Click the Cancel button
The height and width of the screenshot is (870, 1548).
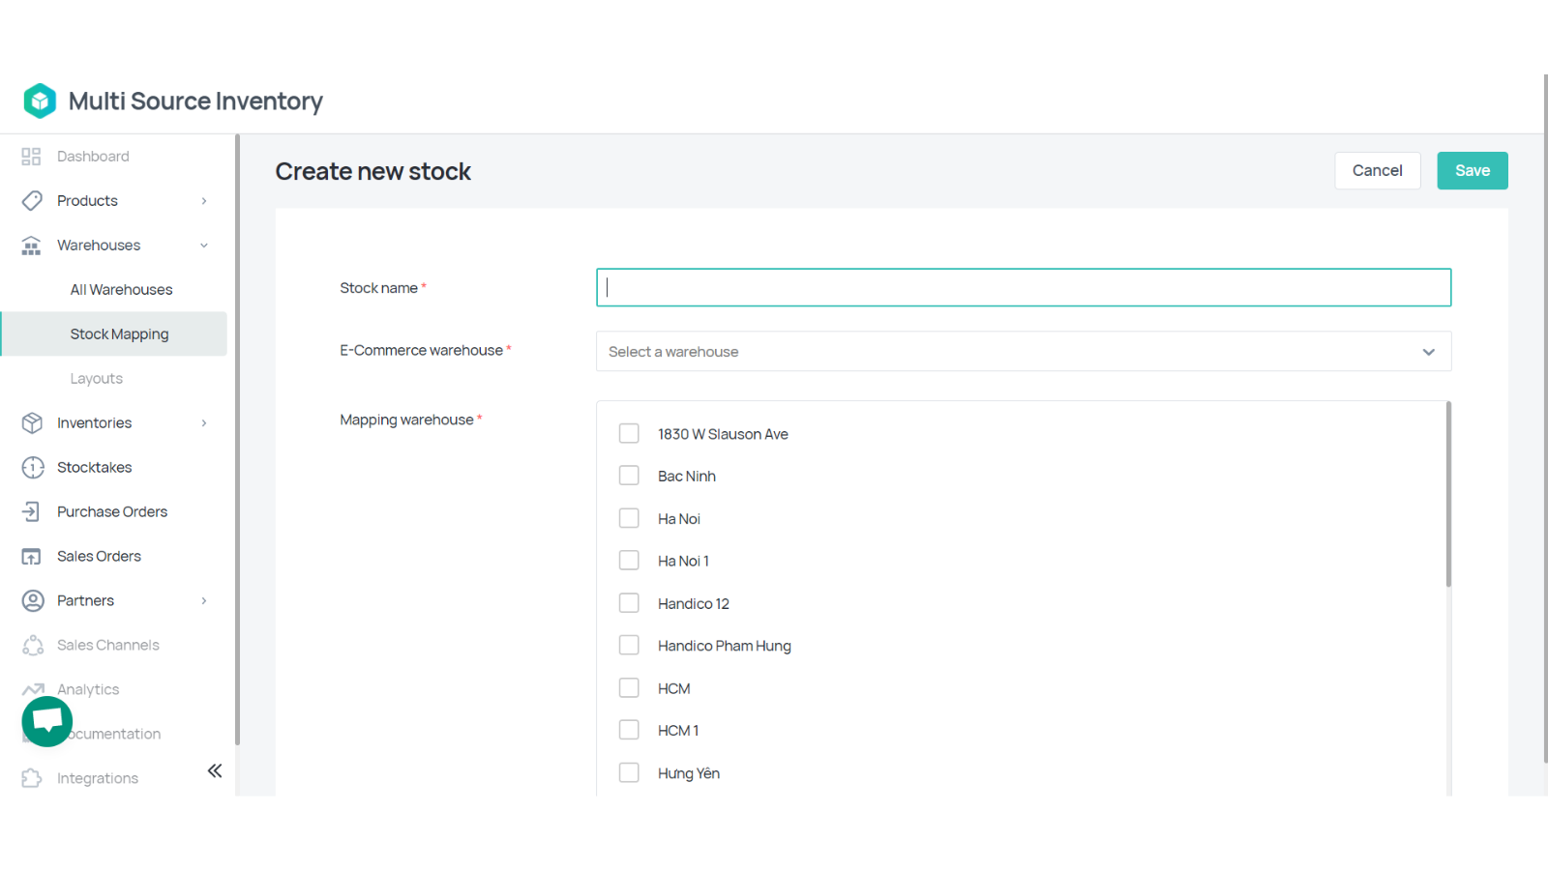(x=1377, y=171)
